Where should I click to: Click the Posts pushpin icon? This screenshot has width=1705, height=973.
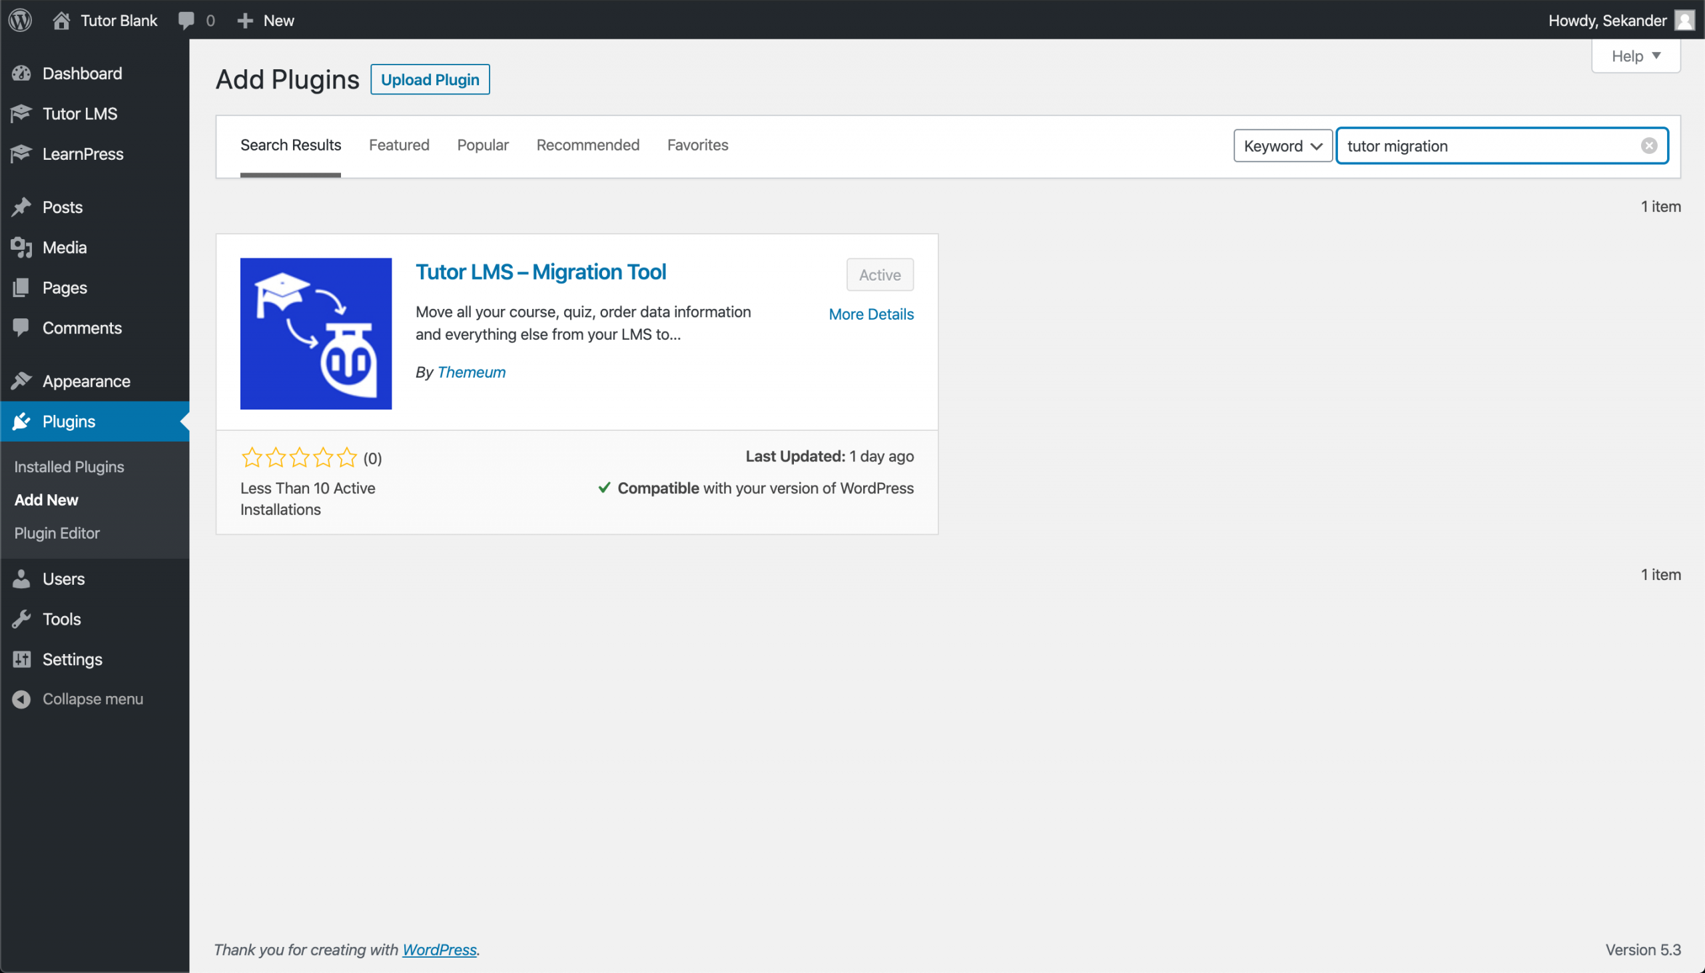(21, 207)
